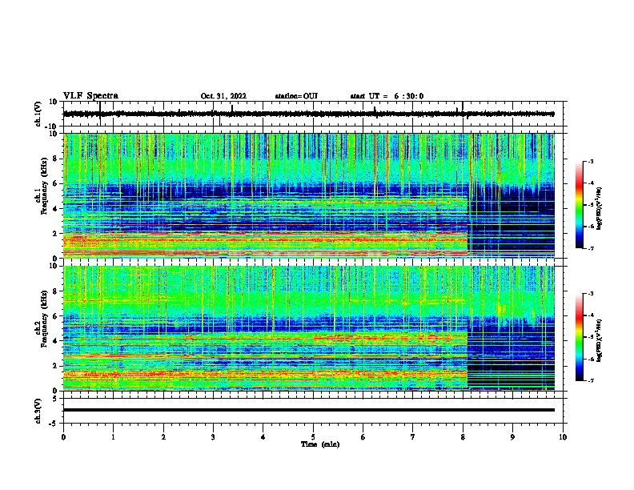Click the time axis tick label "5"
The image size is (634, 490).
(313, 437)
